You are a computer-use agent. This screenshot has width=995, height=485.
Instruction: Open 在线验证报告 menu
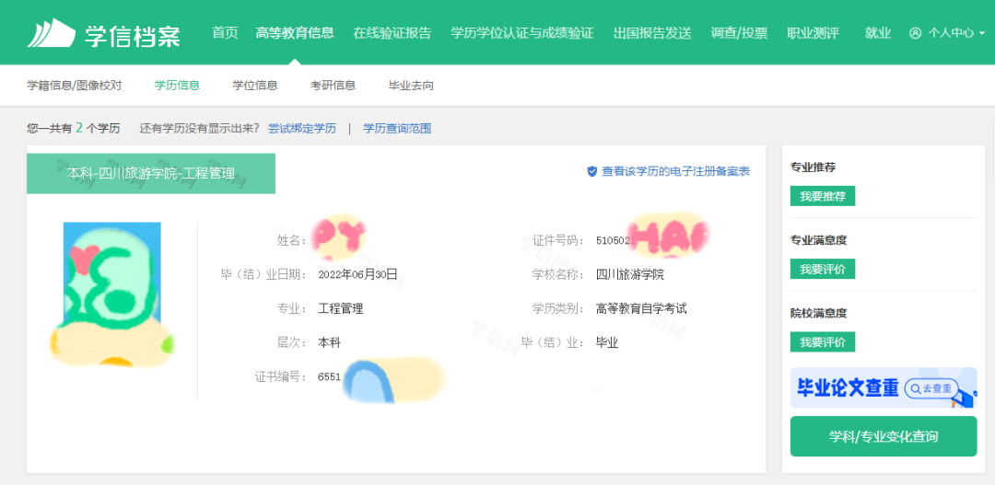tap(392, 33)
